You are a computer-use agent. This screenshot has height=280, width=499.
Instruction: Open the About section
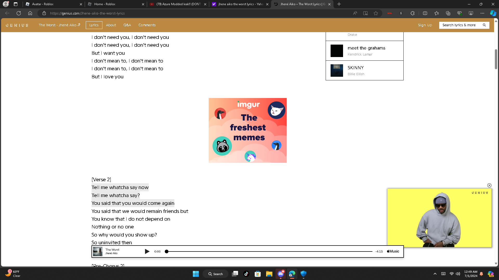click(x=111, y=25)
